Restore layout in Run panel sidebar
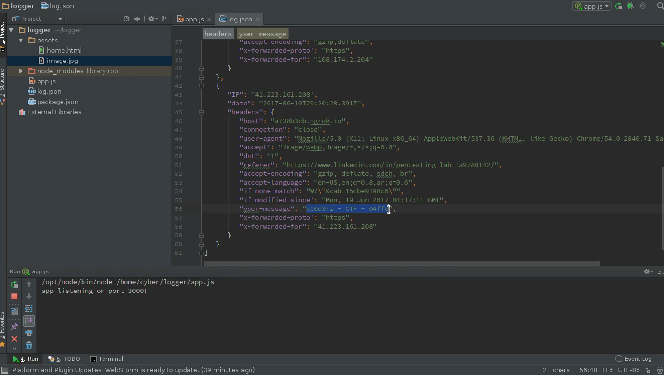664x375 pixels. coord(14,311)
